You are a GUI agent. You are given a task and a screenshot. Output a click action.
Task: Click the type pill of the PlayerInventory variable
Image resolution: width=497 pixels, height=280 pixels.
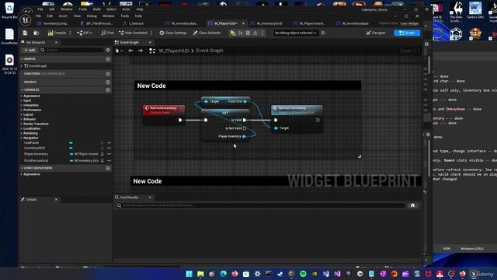[x=84, y=154]
